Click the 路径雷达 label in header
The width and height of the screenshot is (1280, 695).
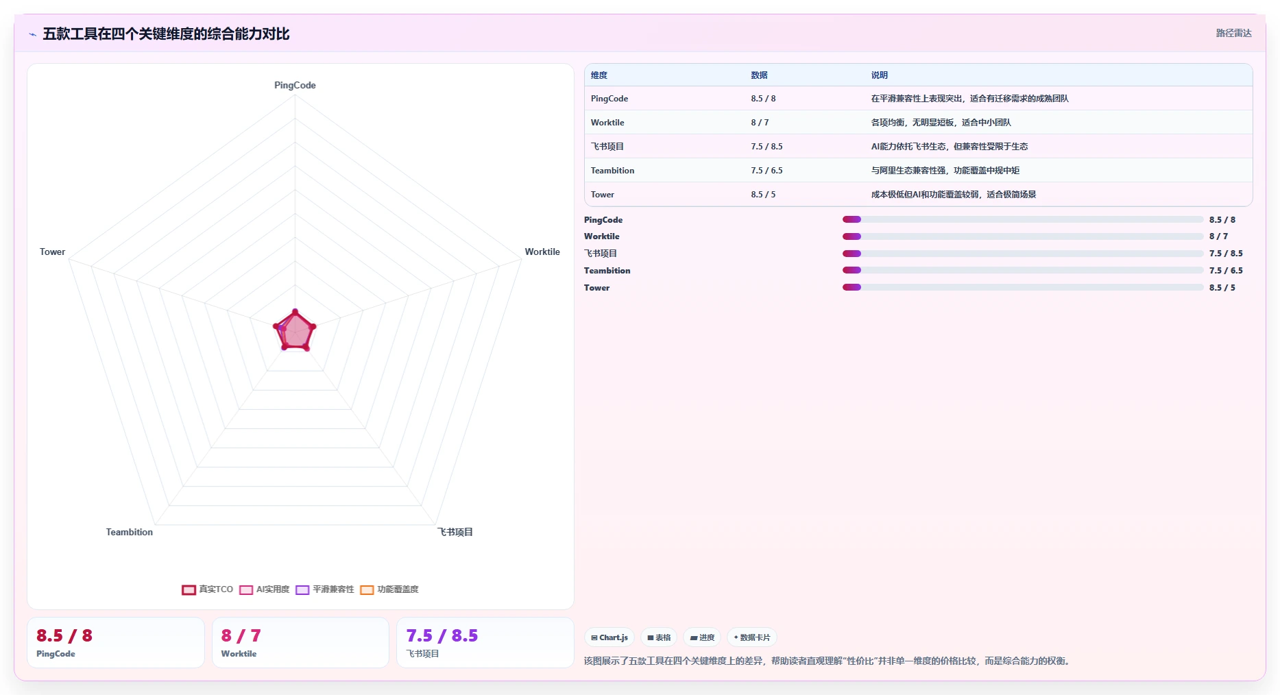point(1233,33)
